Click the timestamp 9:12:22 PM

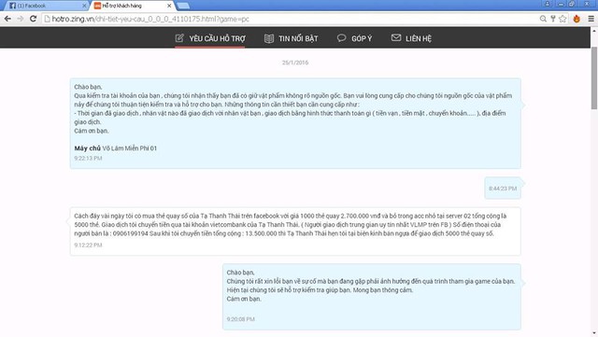[x=88, y=246]
